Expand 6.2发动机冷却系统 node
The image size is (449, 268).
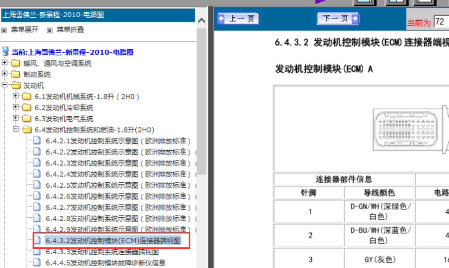tap(16, 107)
